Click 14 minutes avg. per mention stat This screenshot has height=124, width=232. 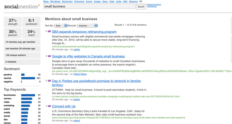(22, 42)
